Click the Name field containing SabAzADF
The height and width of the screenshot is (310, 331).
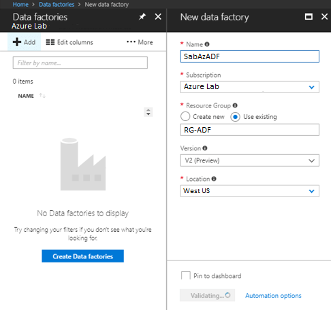250,56
